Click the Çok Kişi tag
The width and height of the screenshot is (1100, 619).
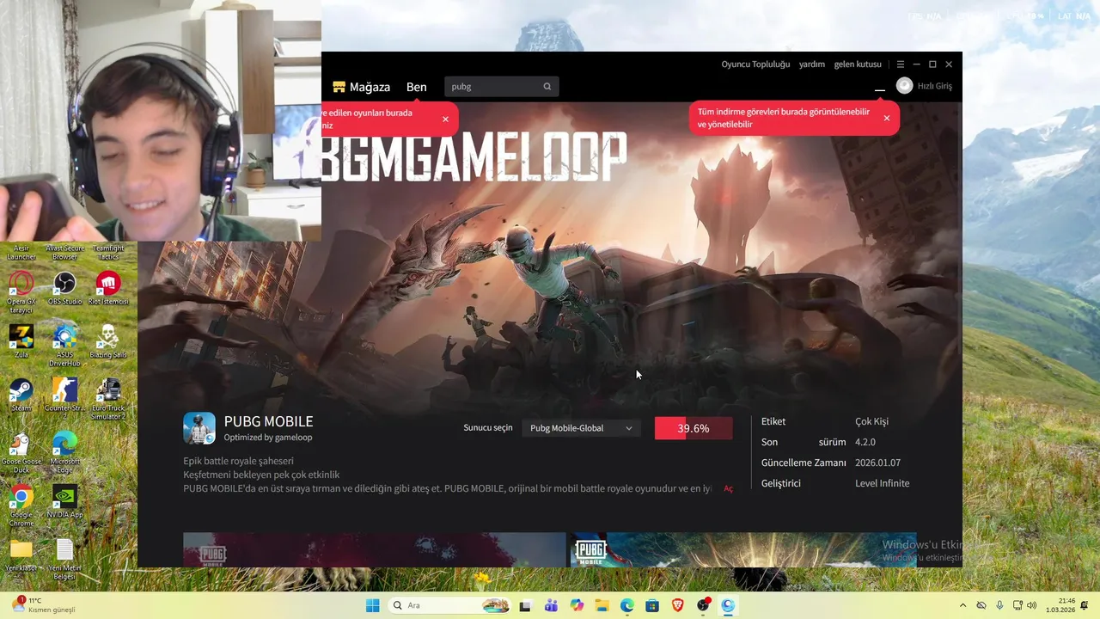click(x=871, y=421)
